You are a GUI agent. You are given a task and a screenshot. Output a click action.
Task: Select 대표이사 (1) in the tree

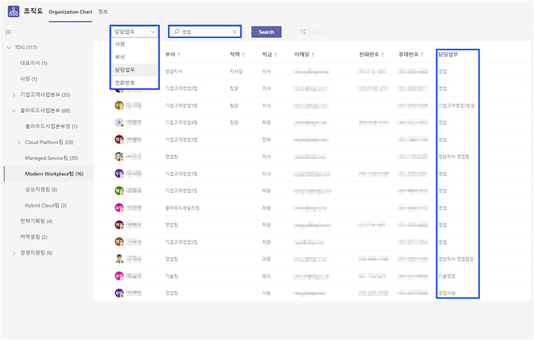click(34, 63)
